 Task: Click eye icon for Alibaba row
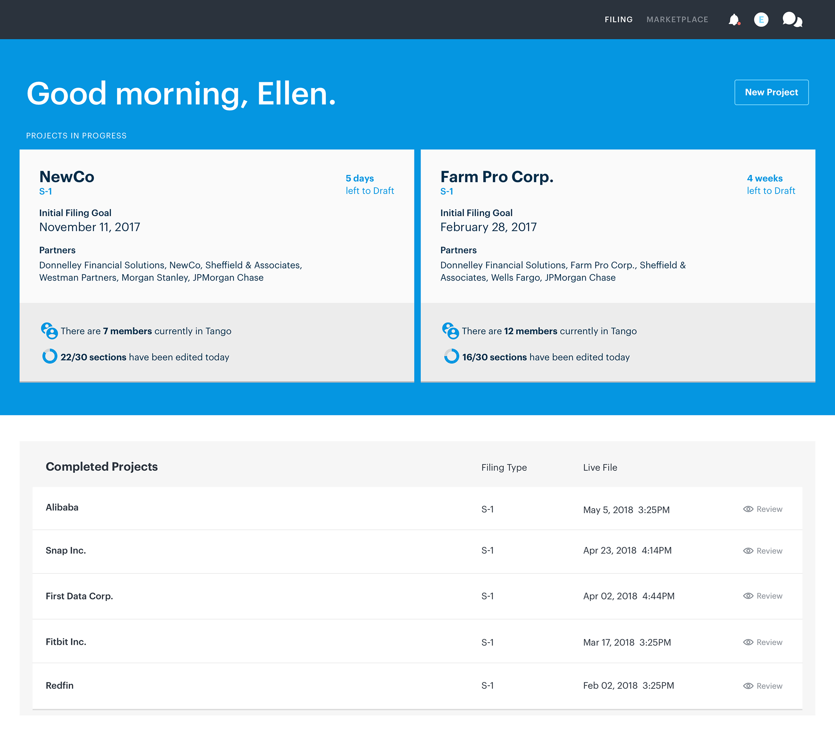[x=748, y=509]
